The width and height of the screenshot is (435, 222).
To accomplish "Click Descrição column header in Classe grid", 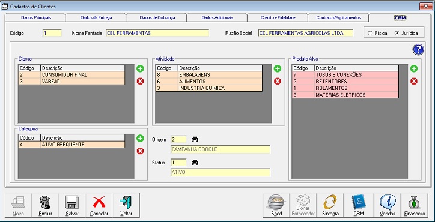I will [x=83, y=68].
